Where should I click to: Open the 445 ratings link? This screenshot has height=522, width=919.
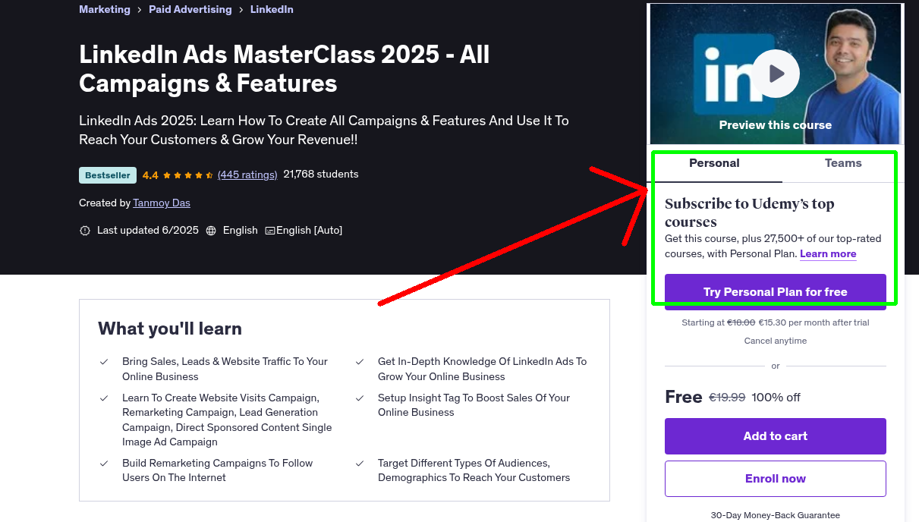click(247, 175)
